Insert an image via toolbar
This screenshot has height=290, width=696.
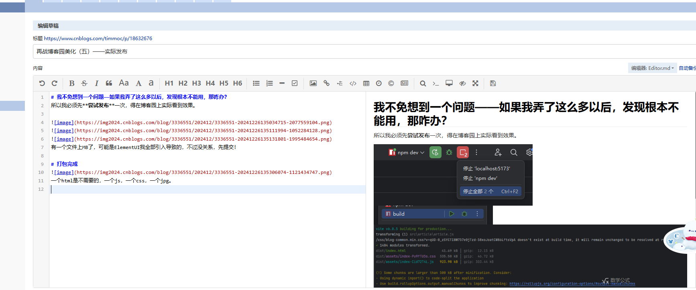[x=313, y=83]
